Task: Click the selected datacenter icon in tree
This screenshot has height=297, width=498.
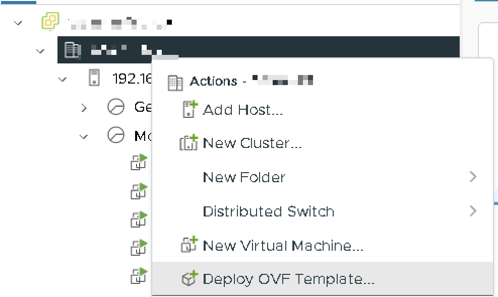Action: tap(73, 50)
